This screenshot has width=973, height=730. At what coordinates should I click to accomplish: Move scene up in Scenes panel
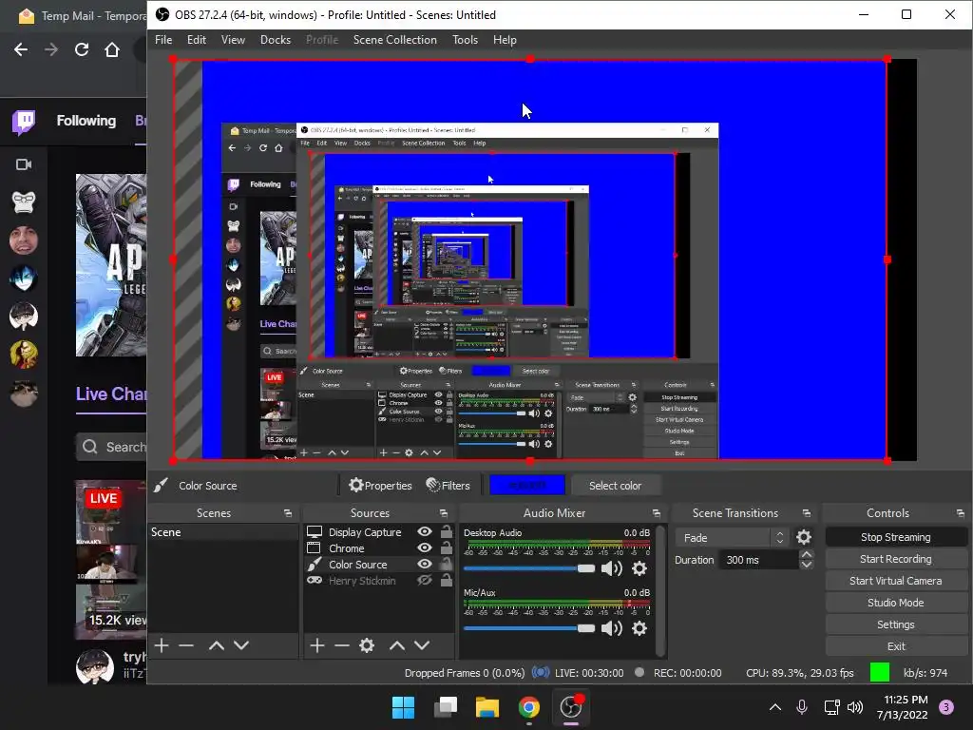coord(217,645)
